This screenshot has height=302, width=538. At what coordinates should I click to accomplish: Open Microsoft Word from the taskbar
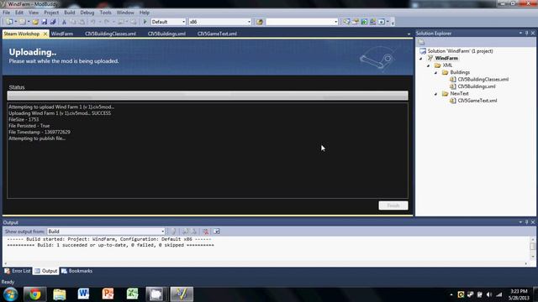(83, 294)
